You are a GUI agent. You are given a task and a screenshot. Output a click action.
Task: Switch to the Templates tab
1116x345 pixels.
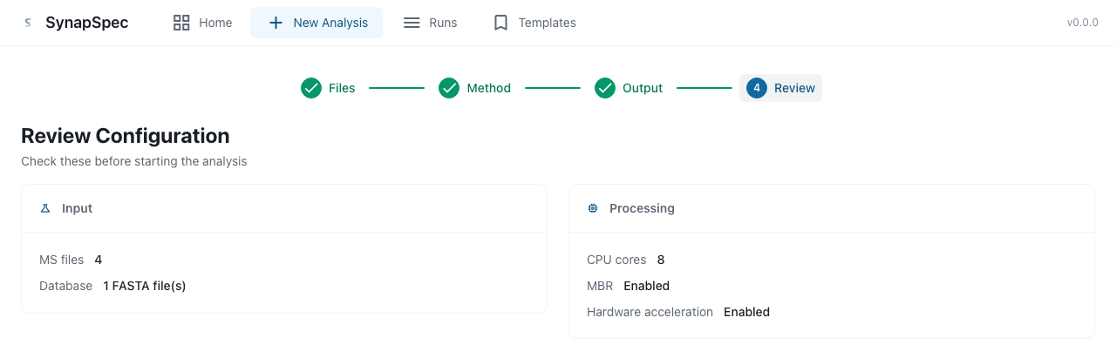[534, 23]
